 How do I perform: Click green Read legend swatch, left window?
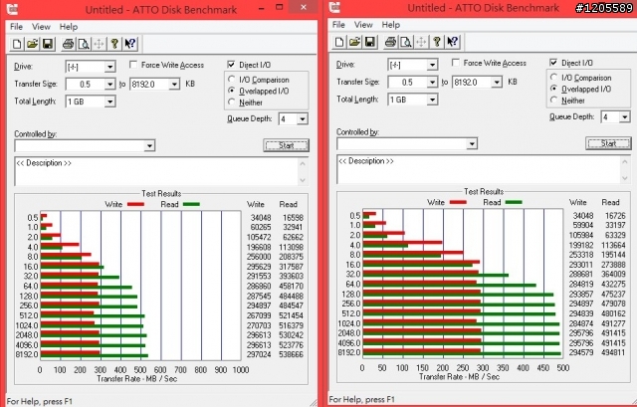pyautogui.click(x=191, y=204)
